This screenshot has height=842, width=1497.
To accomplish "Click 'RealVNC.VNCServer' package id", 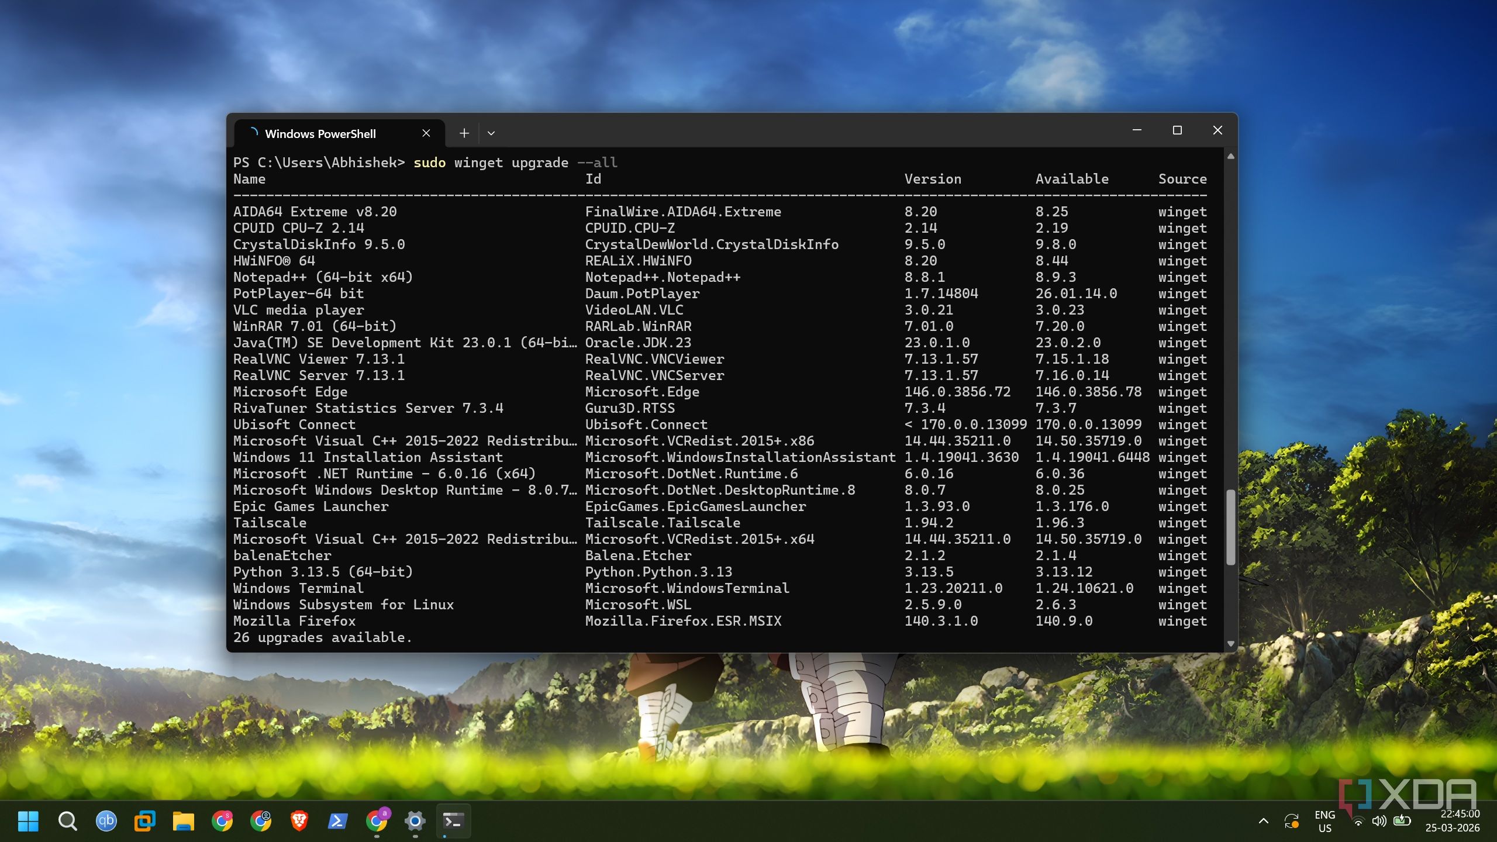I will (654, 375).
